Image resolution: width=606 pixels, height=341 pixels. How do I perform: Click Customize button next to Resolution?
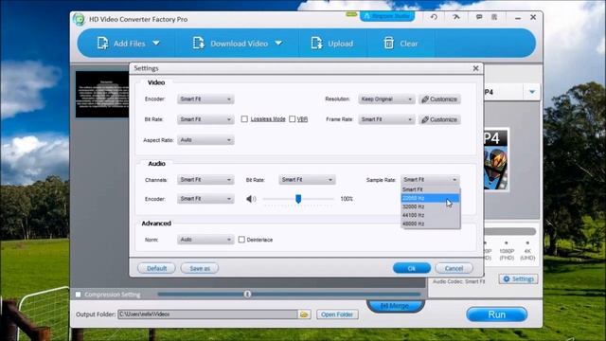(x=439, y=99)
